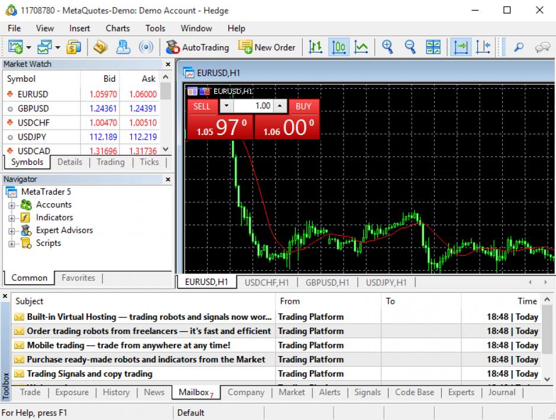Click the Search magnifier icon
Image resolution: width=556 pixels, height=420 pixels.
(x=519, y=47)
